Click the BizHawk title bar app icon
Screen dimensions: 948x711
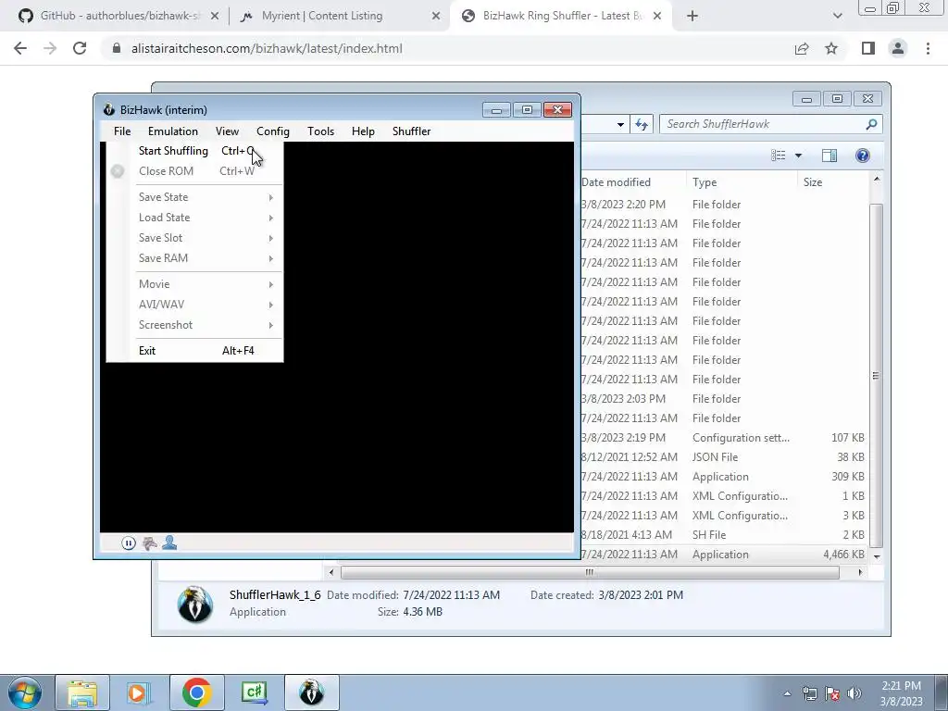[x=109, y=109]
